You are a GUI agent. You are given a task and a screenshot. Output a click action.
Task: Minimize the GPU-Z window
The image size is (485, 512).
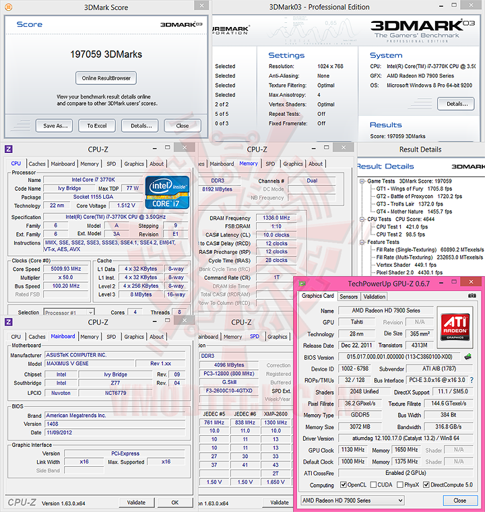441,282
